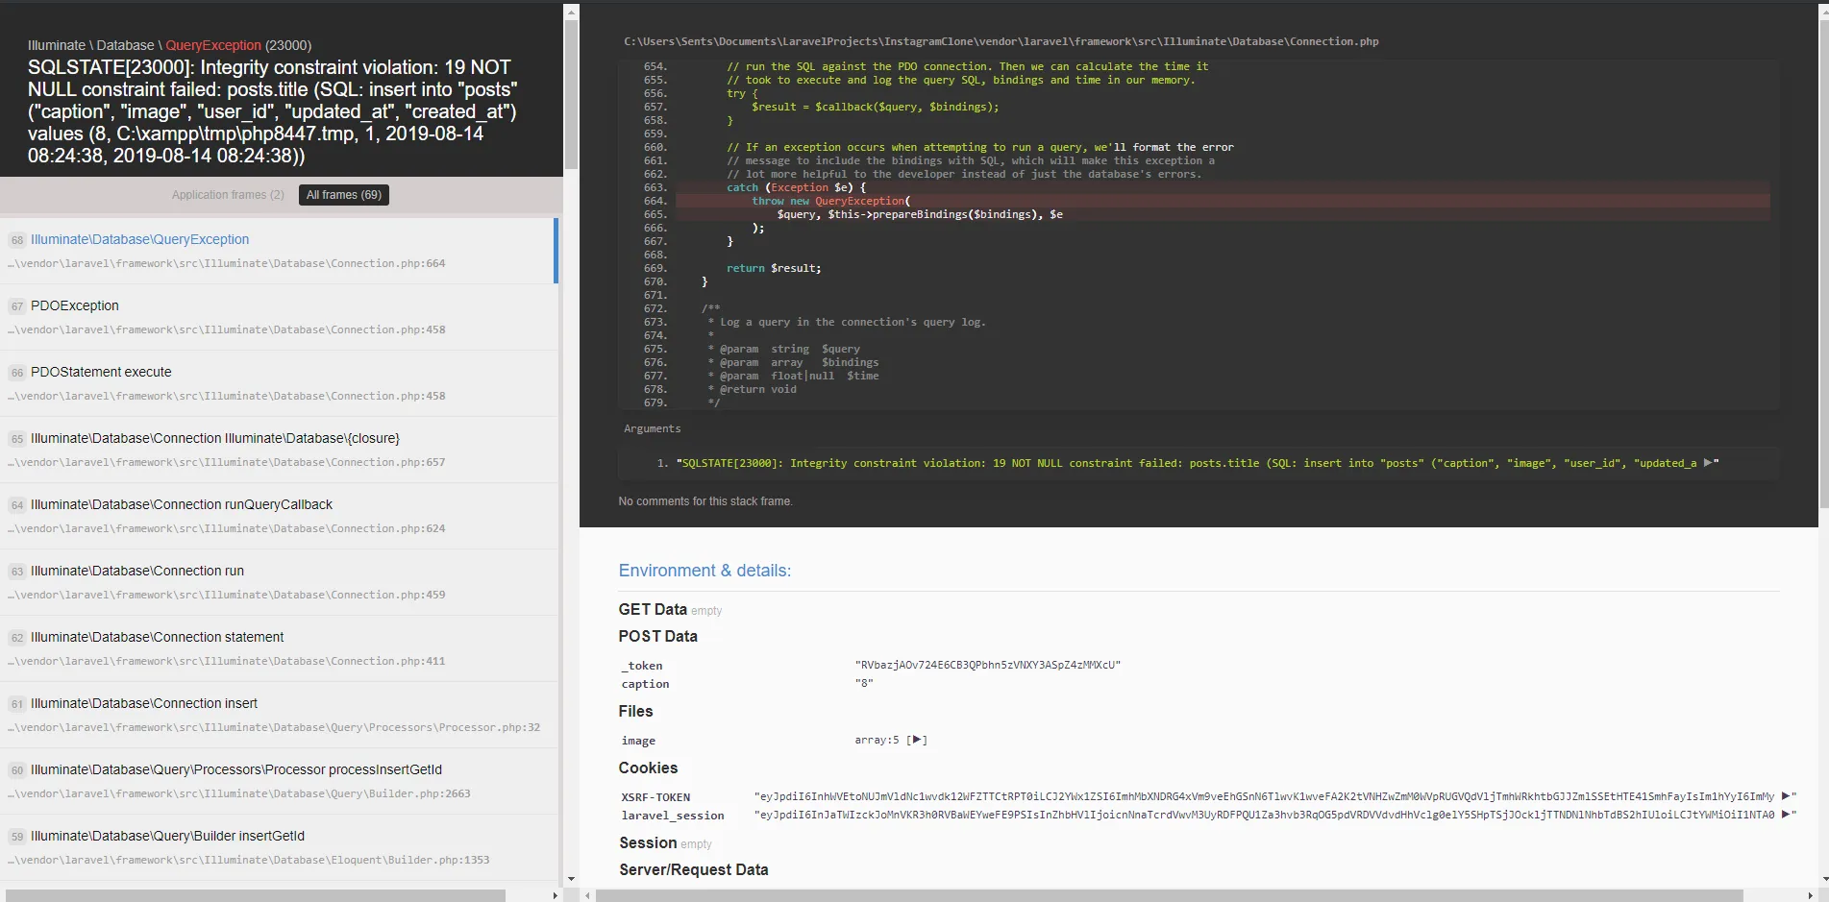Click the details pane horizontal scrollbar left arrow

click(x=588, y=895)
